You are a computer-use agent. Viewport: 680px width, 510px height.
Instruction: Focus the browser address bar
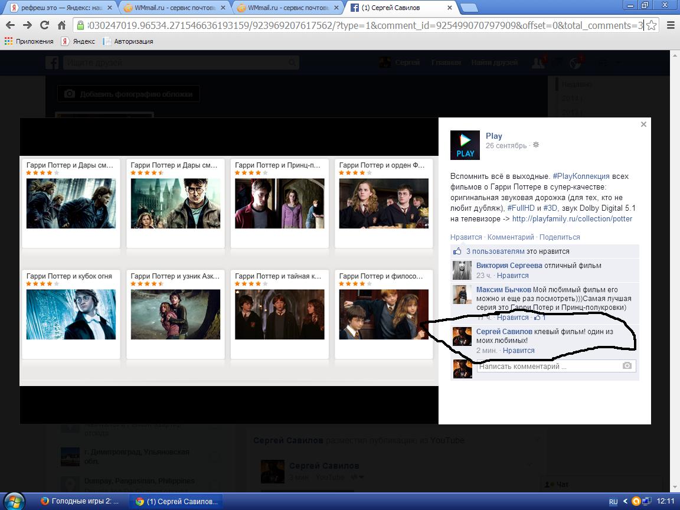(x=364, y=25)
